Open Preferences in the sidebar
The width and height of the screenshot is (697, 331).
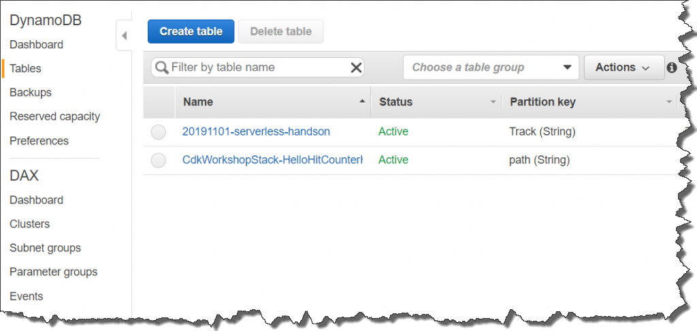pos(39,140)
